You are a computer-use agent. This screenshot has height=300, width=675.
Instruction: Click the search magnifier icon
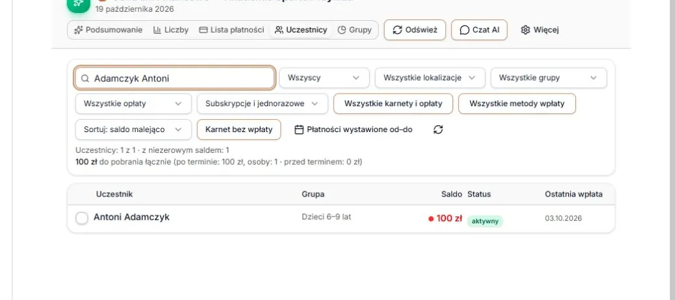85,78
